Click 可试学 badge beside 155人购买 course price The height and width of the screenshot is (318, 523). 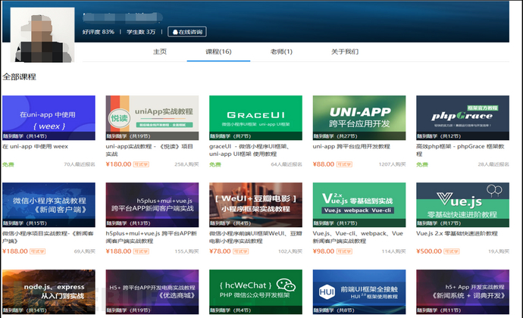pyautogui.click(x=141, y=251)
